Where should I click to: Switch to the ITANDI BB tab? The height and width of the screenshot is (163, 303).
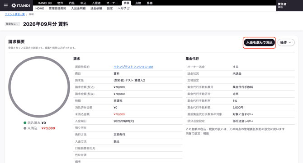[x=45, y=3]
